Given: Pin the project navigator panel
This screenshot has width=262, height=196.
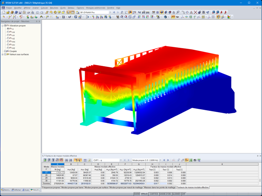Looking at the screenshot, I should tap(37, 21).
